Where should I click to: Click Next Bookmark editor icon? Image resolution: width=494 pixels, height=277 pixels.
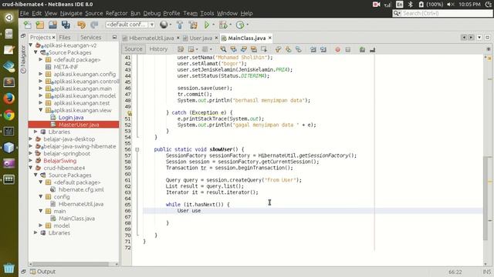click(x=288, y=49)
